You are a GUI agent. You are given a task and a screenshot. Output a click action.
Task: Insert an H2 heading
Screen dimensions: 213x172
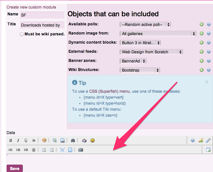tap(18, 150)
